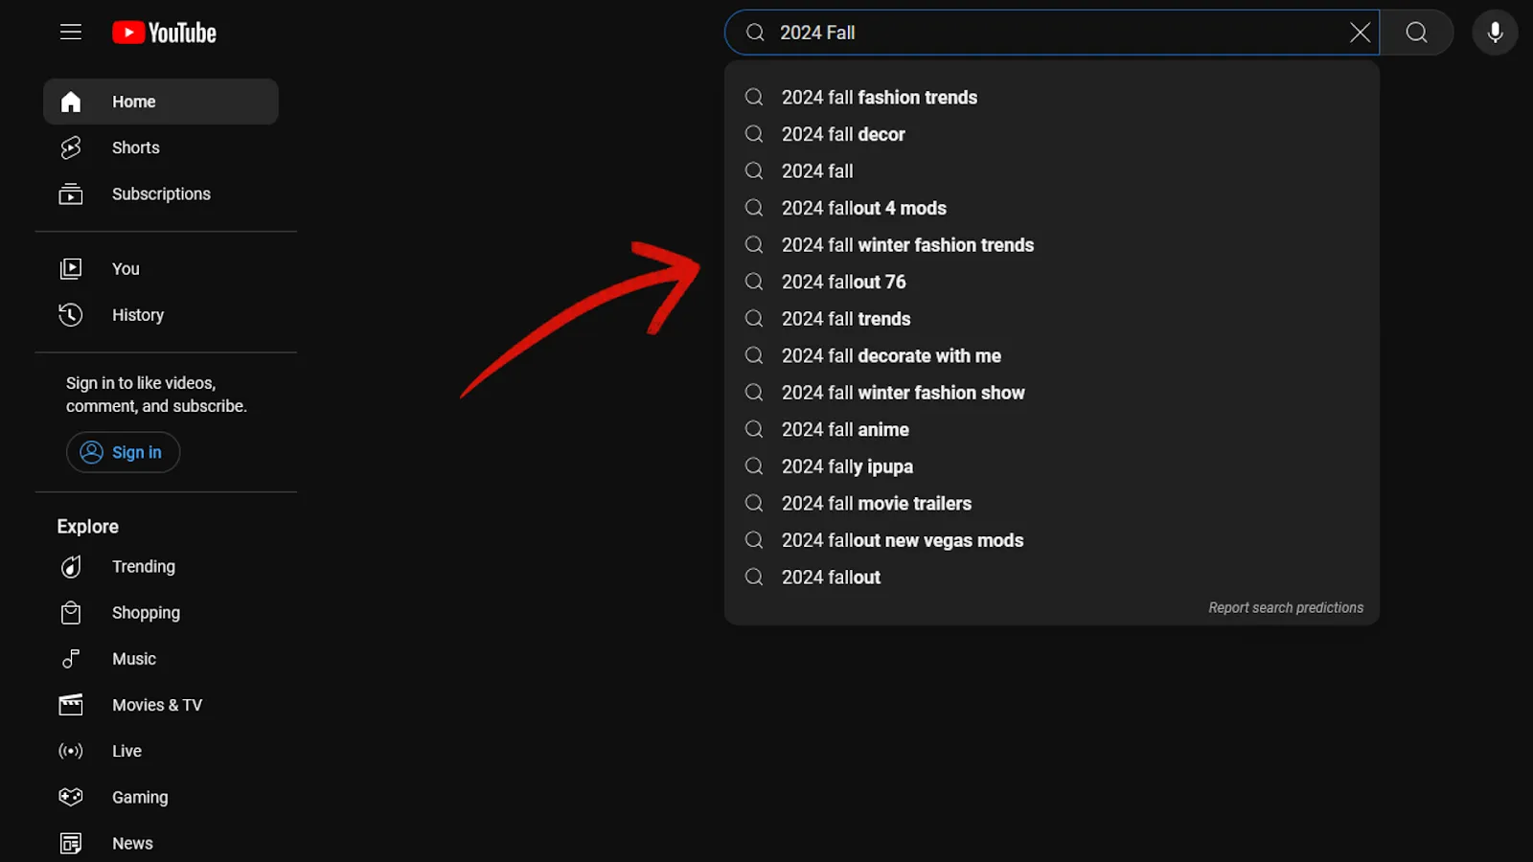Pick "2024 fall decor" suggestion
1533x862 pixels.
click(842, 135)
